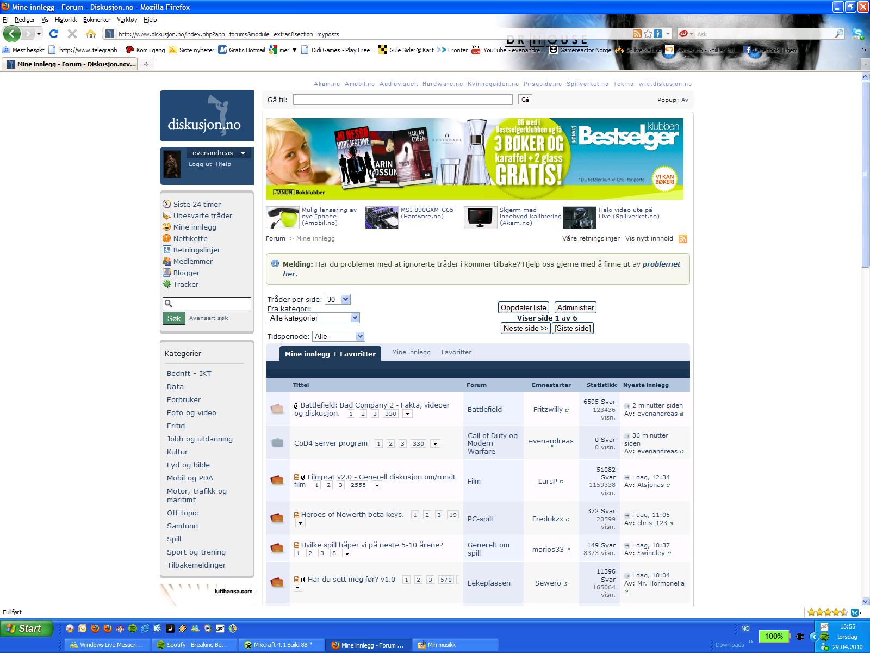Expand page dropdown for Filmprat v2.0 thread
Screen dimensions: 870x653
tap(377, 485)
